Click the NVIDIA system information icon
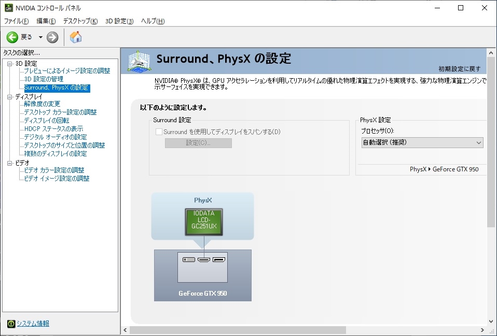This screenshot has width=497, height=336. (11, 324)
